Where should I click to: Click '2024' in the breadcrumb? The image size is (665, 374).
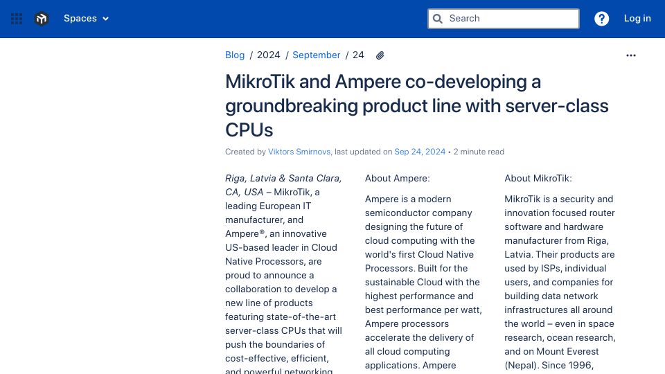[269, 55]
